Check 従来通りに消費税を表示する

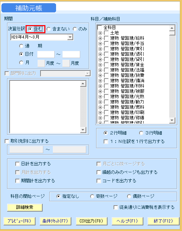116,207
